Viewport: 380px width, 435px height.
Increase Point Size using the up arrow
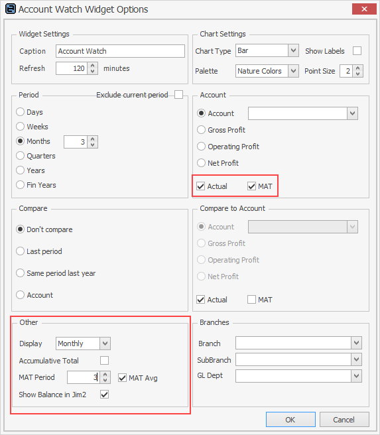click(358, 68)
